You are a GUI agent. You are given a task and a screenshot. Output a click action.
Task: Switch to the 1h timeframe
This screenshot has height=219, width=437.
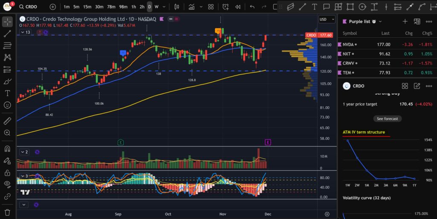click(x=134, y=7)
